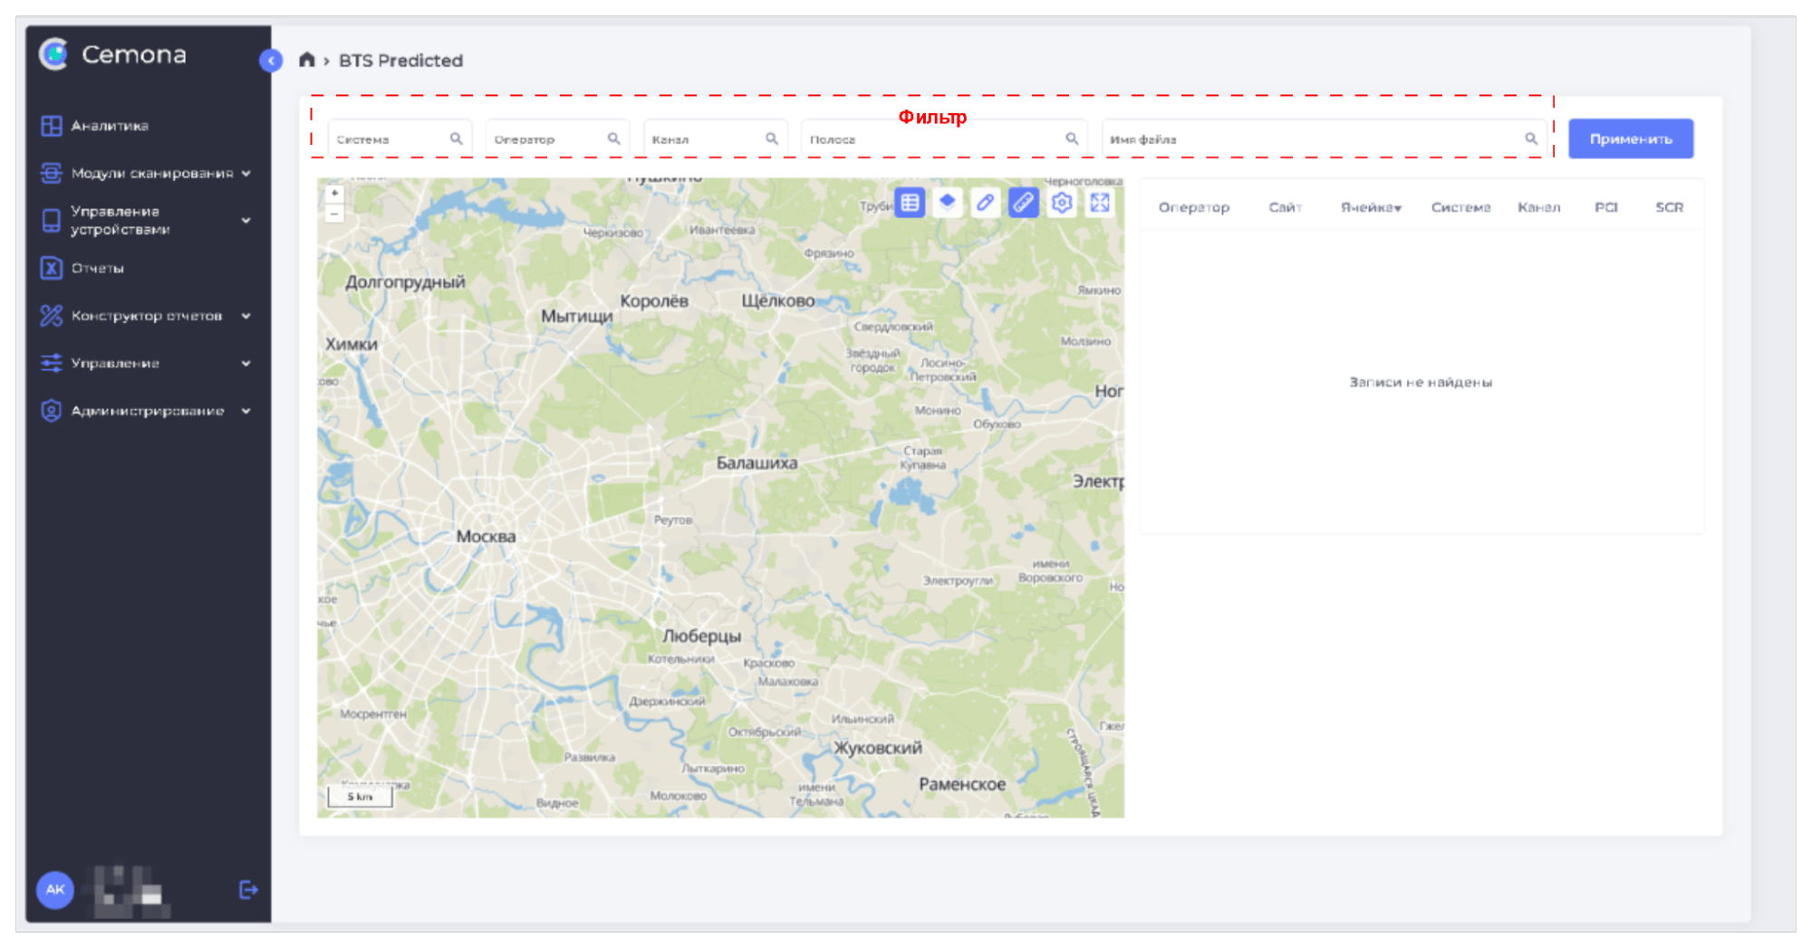Open Аналитика in sidebar
Viewport: 1811px width, 947px height.
109,126
